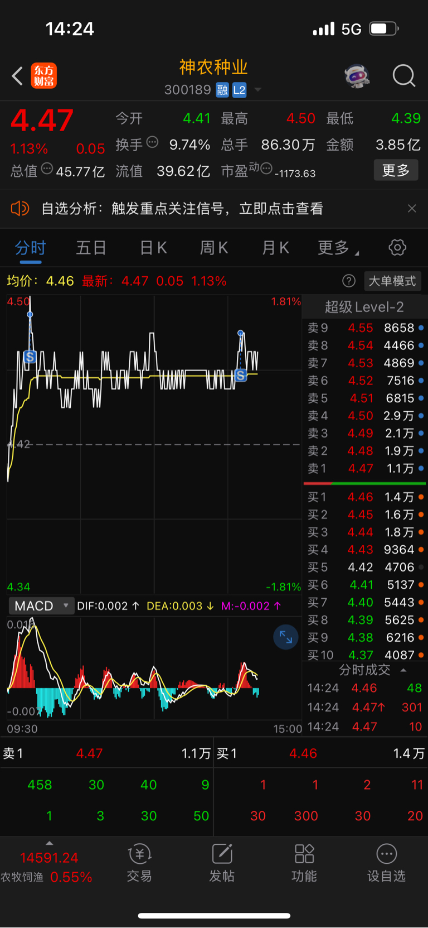Open the robot assistant icon
This screenshot has width=428, height=928.
point(357,75)
